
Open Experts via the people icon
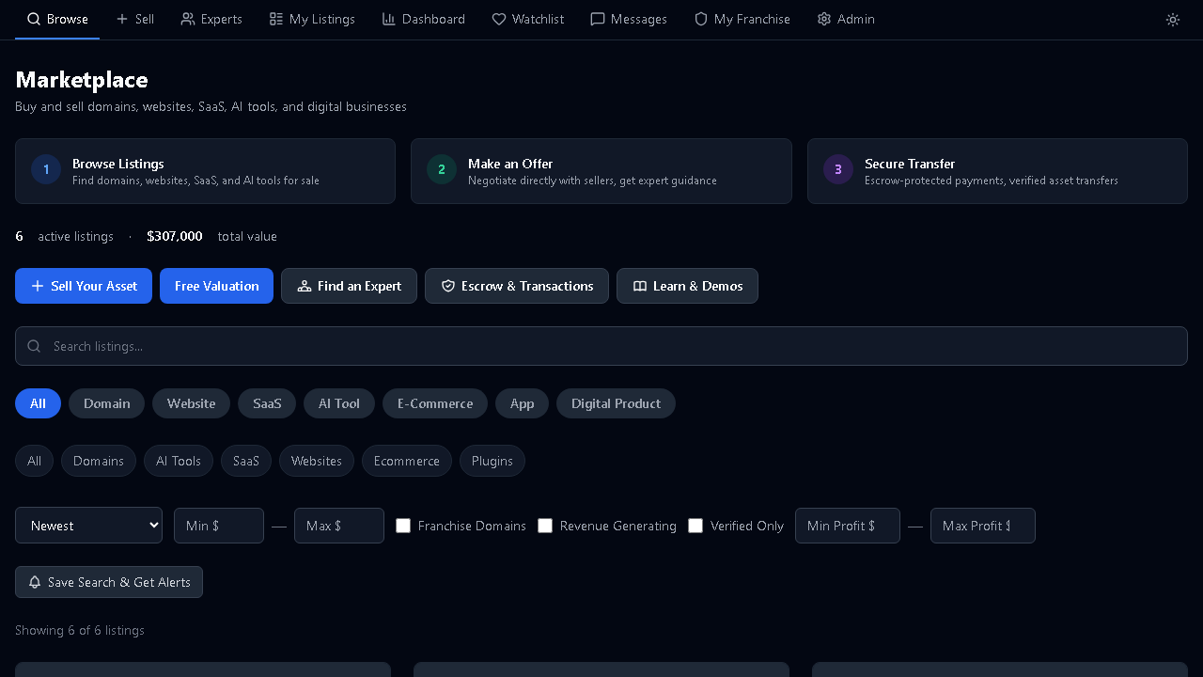click(x=186, y=19)
